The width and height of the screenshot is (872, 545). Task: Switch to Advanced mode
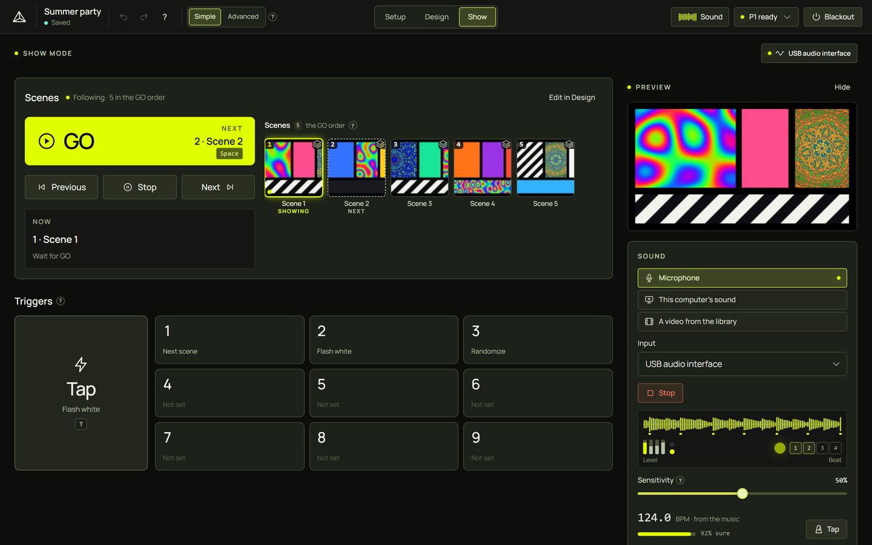pos(243,17)
